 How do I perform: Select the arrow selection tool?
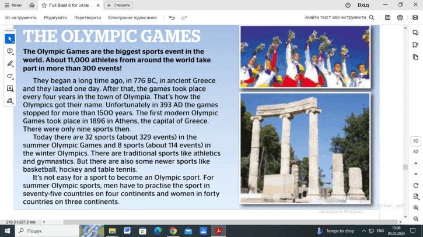10,39
